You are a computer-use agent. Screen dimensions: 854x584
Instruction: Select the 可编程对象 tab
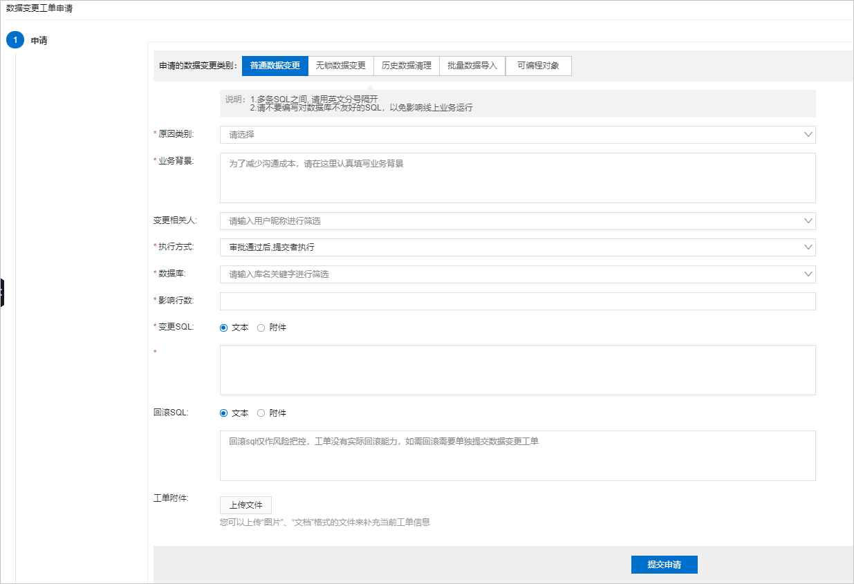pyautogui.click(x=539, y=66)
